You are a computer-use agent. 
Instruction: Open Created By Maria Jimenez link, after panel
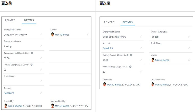coord(114,85)
